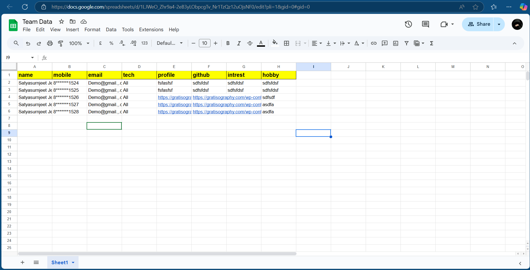This screenshot has height=270, width=530.
Task: Open row 6 github gratisography link
Action: tap(227, 112)
